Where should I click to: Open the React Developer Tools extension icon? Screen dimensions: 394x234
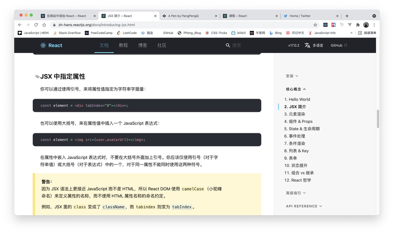pos(325,25)
